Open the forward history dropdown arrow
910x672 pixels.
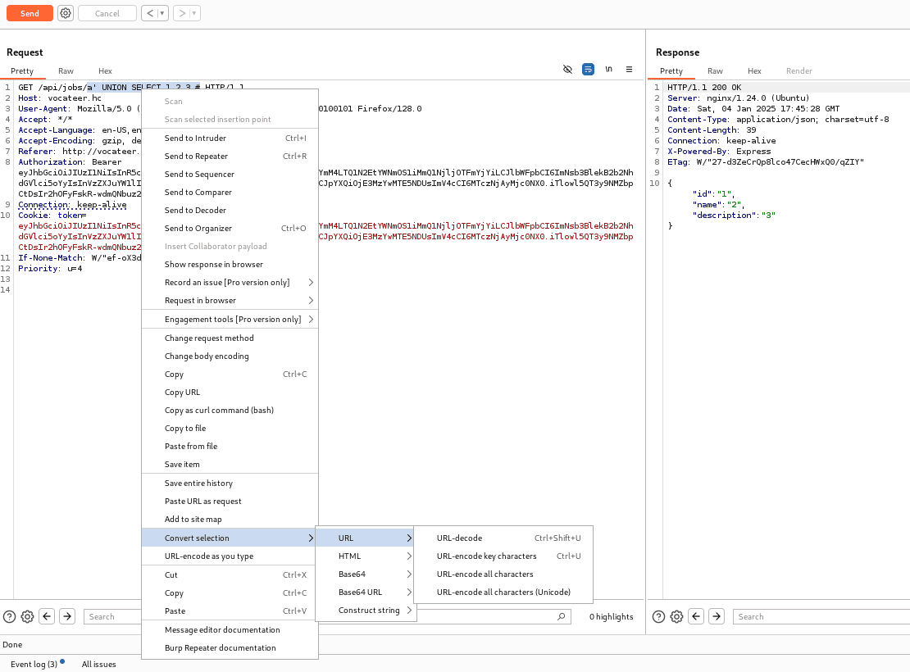coord(194,13)
